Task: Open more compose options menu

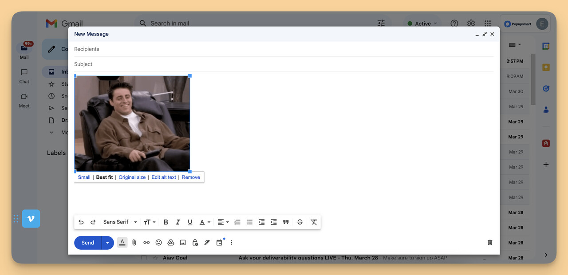Action: 231,243
